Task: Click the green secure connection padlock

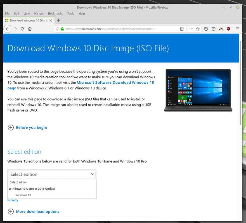Action: pos(62,29)
